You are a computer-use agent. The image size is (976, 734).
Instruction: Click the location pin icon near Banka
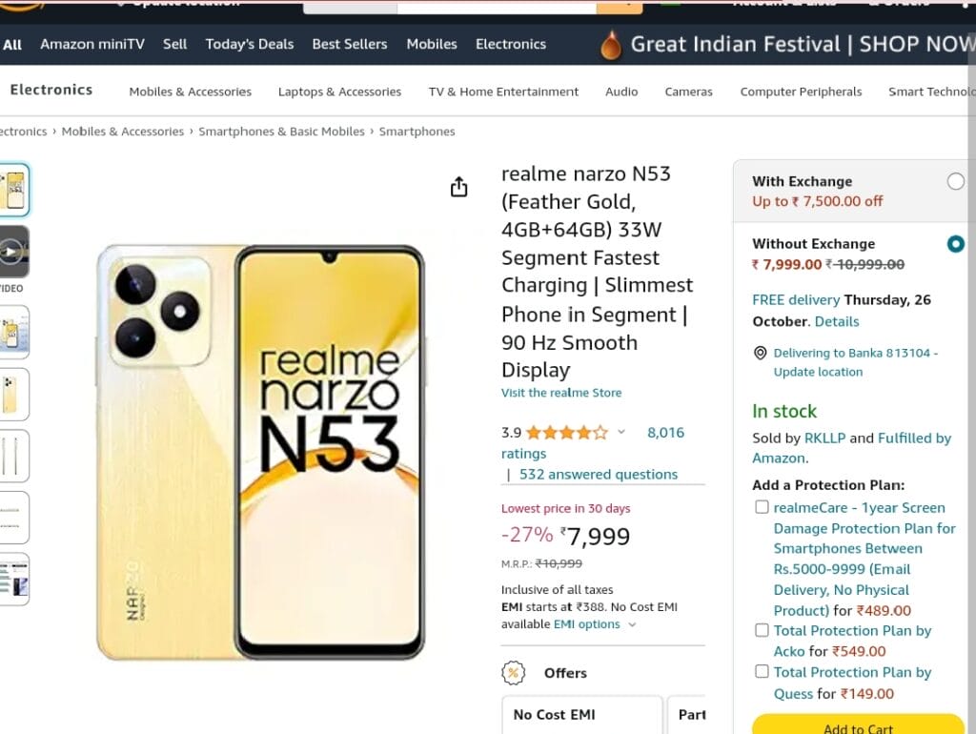pyautogui.click(x=760, y=353)
